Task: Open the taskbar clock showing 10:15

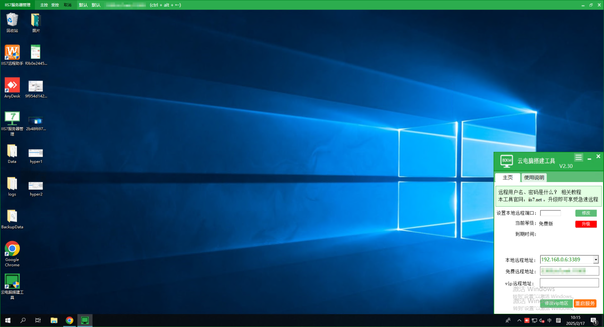Action: click(575, 320)
